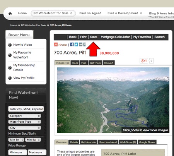Click the city, MLS#, keyword search field
This screenshot has width=174, height=156.
(26, 109)
